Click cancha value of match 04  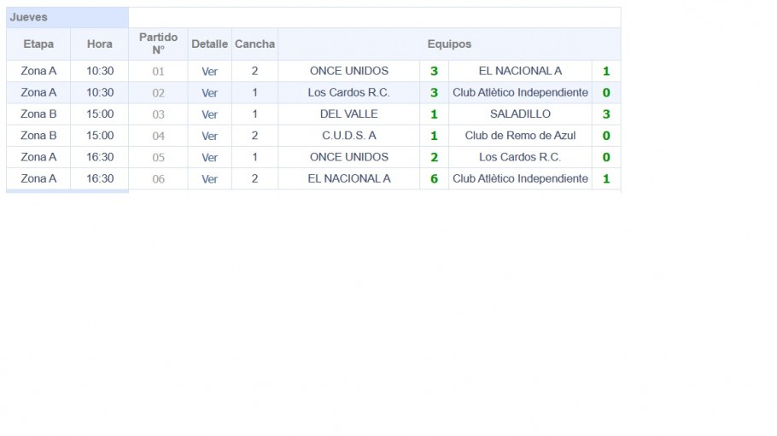tap(254, 136)
